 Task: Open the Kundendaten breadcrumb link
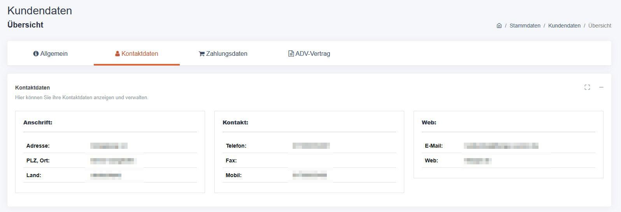[564, 26]
